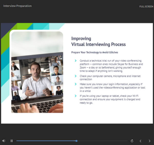Go to the previous slide
The width and height of the screenshot is (154, 145).
coord(141,141)
